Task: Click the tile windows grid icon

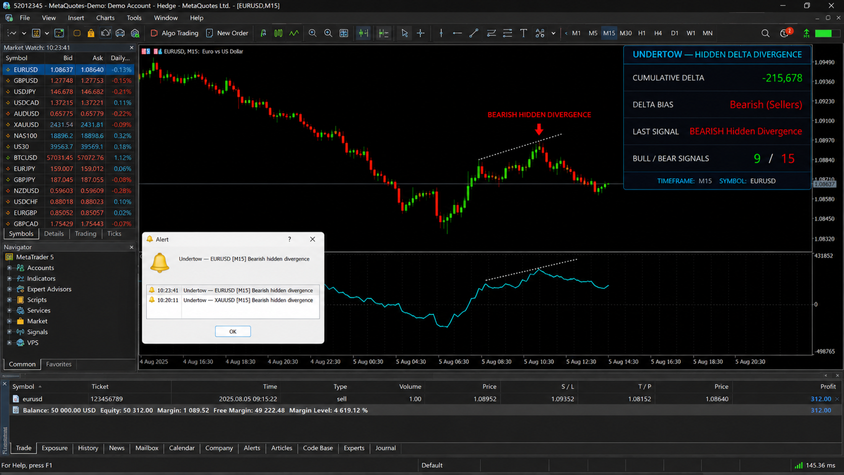Action: click(x=344, y=33)
